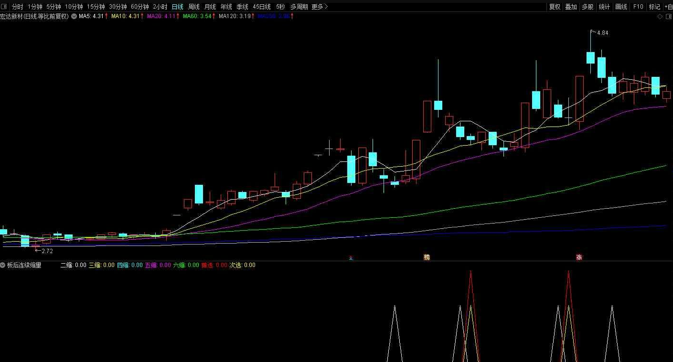The width and height of the screenshot is (673, 362).
Task: Open the main chart indicator settings circle icon
Action: click(x=74, y=16)
